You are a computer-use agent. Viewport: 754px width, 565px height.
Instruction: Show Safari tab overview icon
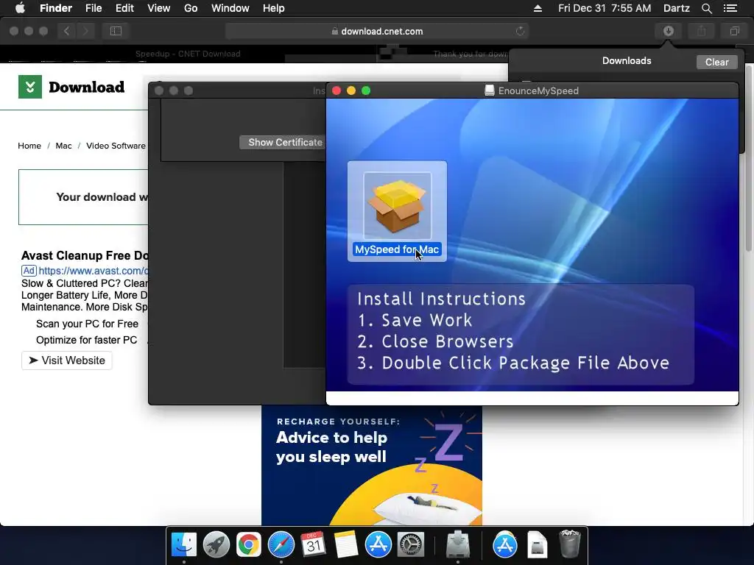(734, 31)
